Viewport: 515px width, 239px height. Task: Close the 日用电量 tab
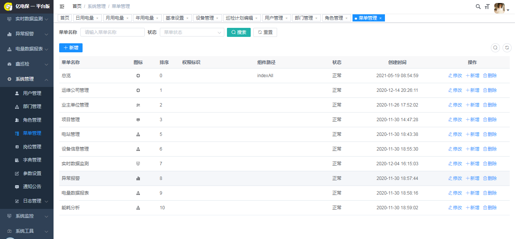[x=97, y=18]
